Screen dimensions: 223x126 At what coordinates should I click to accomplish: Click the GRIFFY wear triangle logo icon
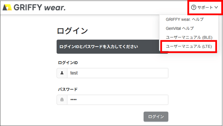coord(7,7)
